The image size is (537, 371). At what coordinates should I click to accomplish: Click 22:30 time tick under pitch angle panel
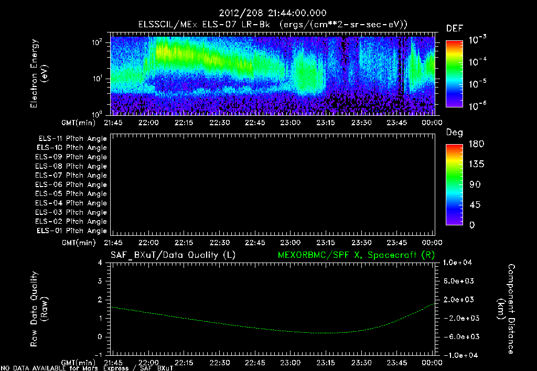point(220,243)
